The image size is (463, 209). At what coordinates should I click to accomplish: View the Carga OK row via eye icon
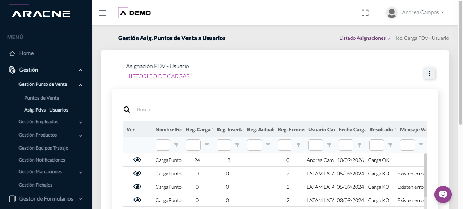coord(137,160)
